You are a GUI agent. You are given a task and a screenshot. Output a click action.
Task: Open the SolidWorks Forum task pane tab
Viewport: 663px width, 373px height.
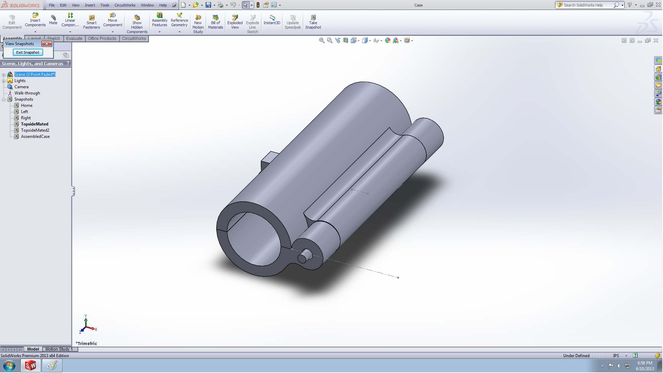658,61
